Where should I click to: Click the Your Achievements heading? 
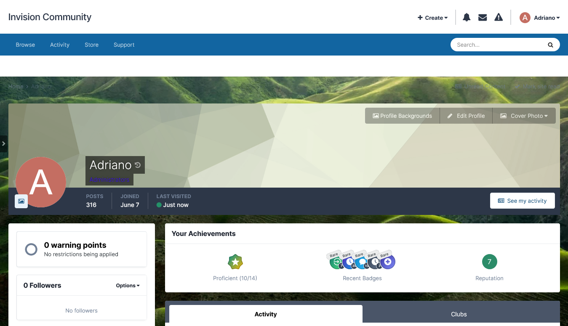(x=204, y=233)
